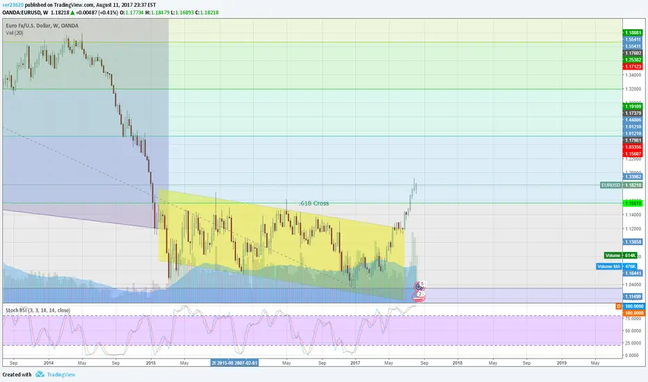Open the ser23620 author profile link

coord(13,5)
